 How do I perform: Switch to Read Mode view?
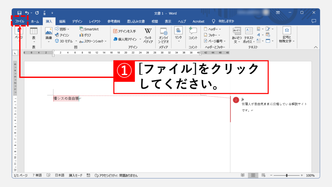243,175
